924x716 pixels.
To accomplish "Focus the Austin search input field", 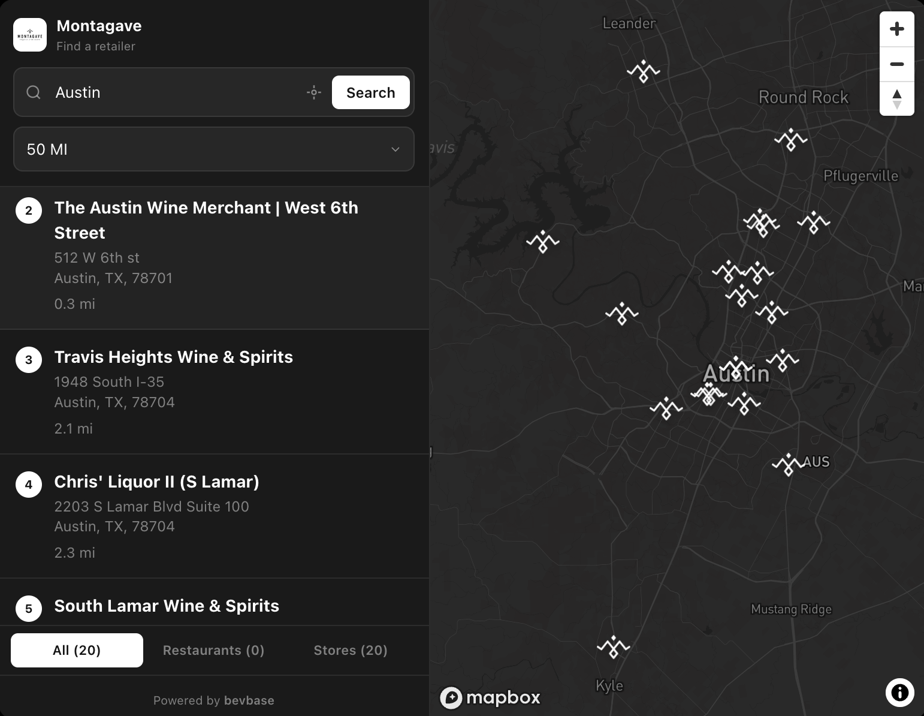I will 174,92.
